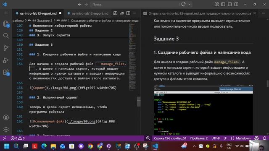Open the Copilot chat icon in title bar

[183, 4]
